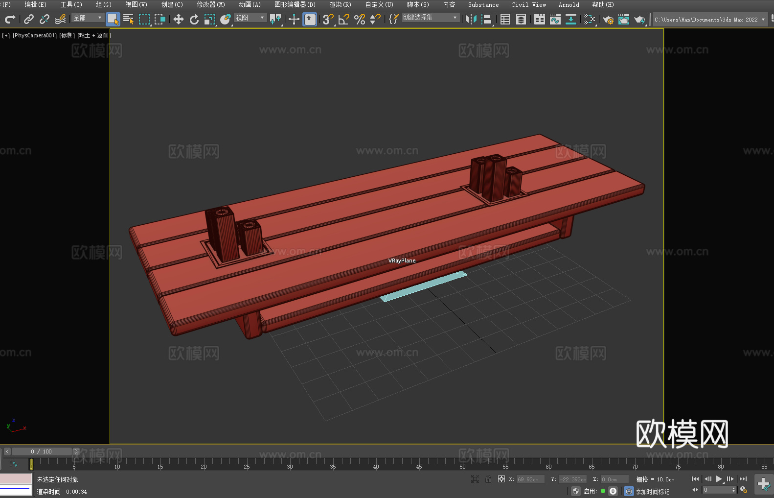
Task: Click the PhysCamera001 viewport label
Action: (x=35, y=35)
